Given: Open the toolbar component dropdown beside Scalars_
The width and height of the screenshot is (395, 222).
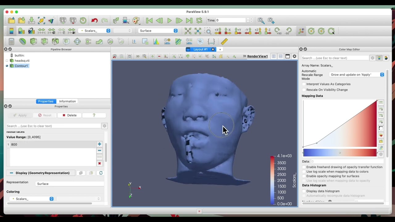Looking at the screenshot, I should pyautogui.click(x=123, y=31).
